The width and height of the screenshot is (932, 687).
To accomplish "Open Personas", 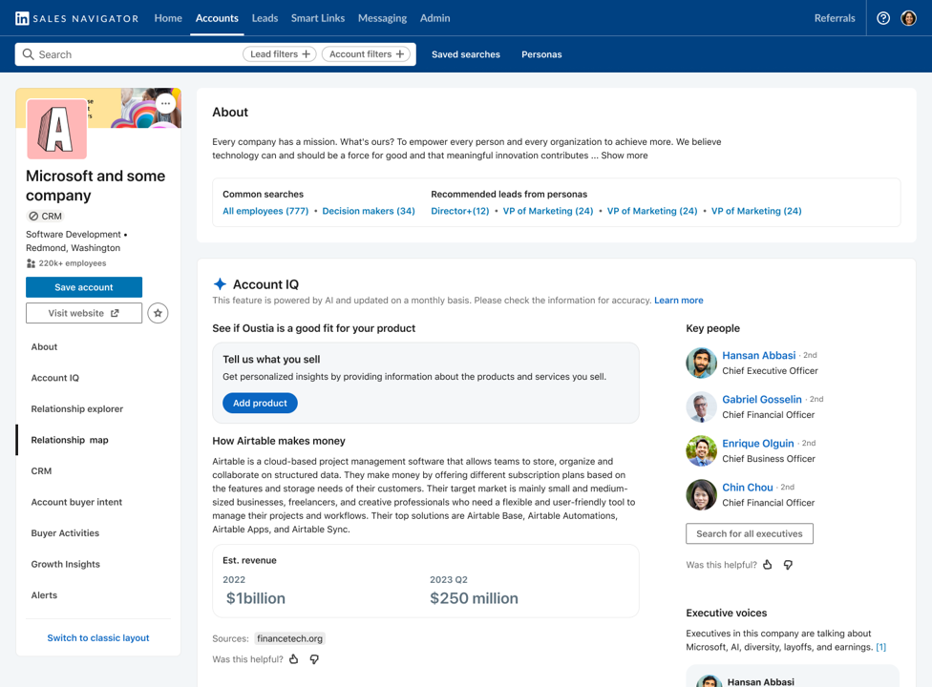I will (x=541, y=54).
